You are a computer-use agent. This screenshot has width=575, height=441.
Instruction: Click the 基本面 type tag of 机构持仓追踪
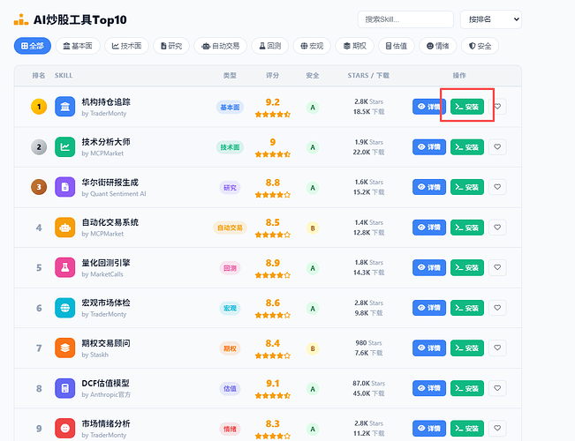230,107
